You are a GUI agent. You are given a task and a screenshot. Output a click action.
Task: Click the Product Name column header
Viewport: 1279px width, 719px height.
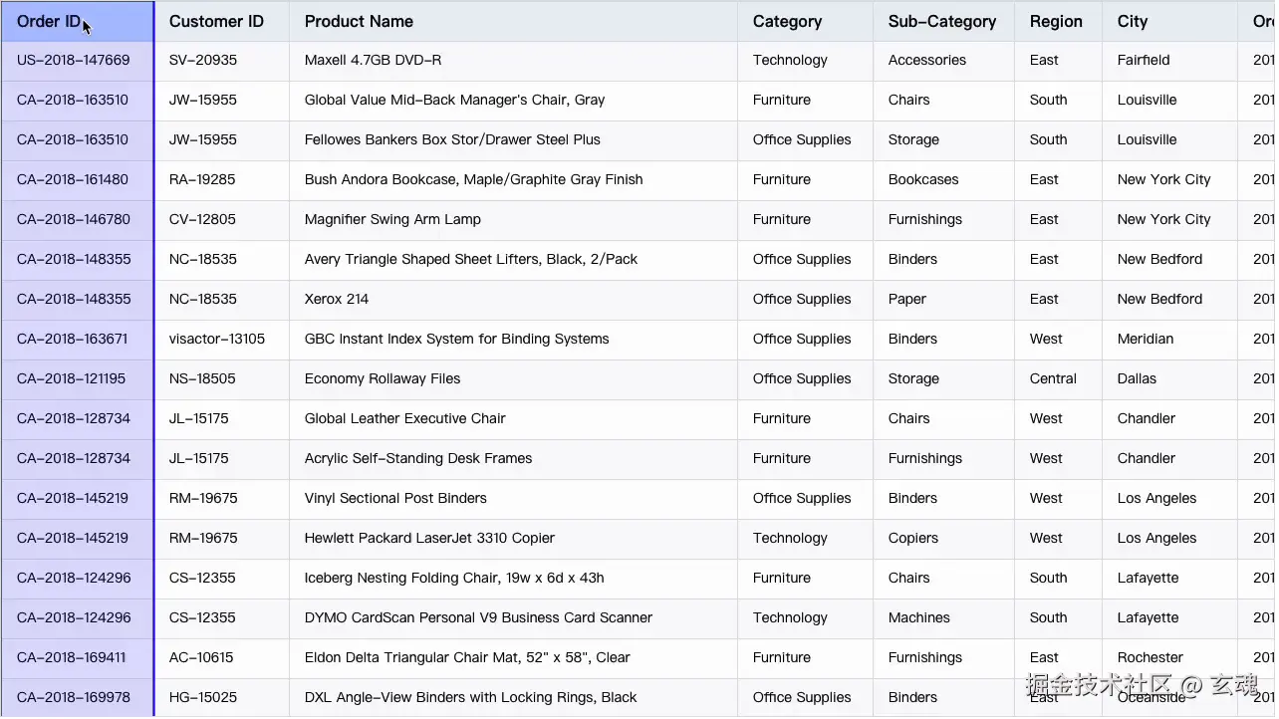(359, 22)
